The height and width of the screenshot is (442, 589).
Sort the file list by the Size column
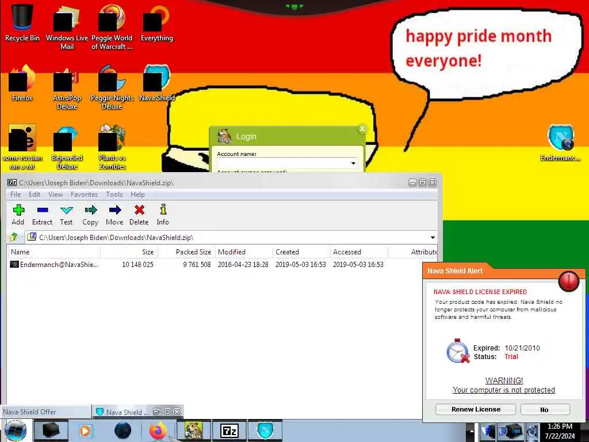(129, 252)
